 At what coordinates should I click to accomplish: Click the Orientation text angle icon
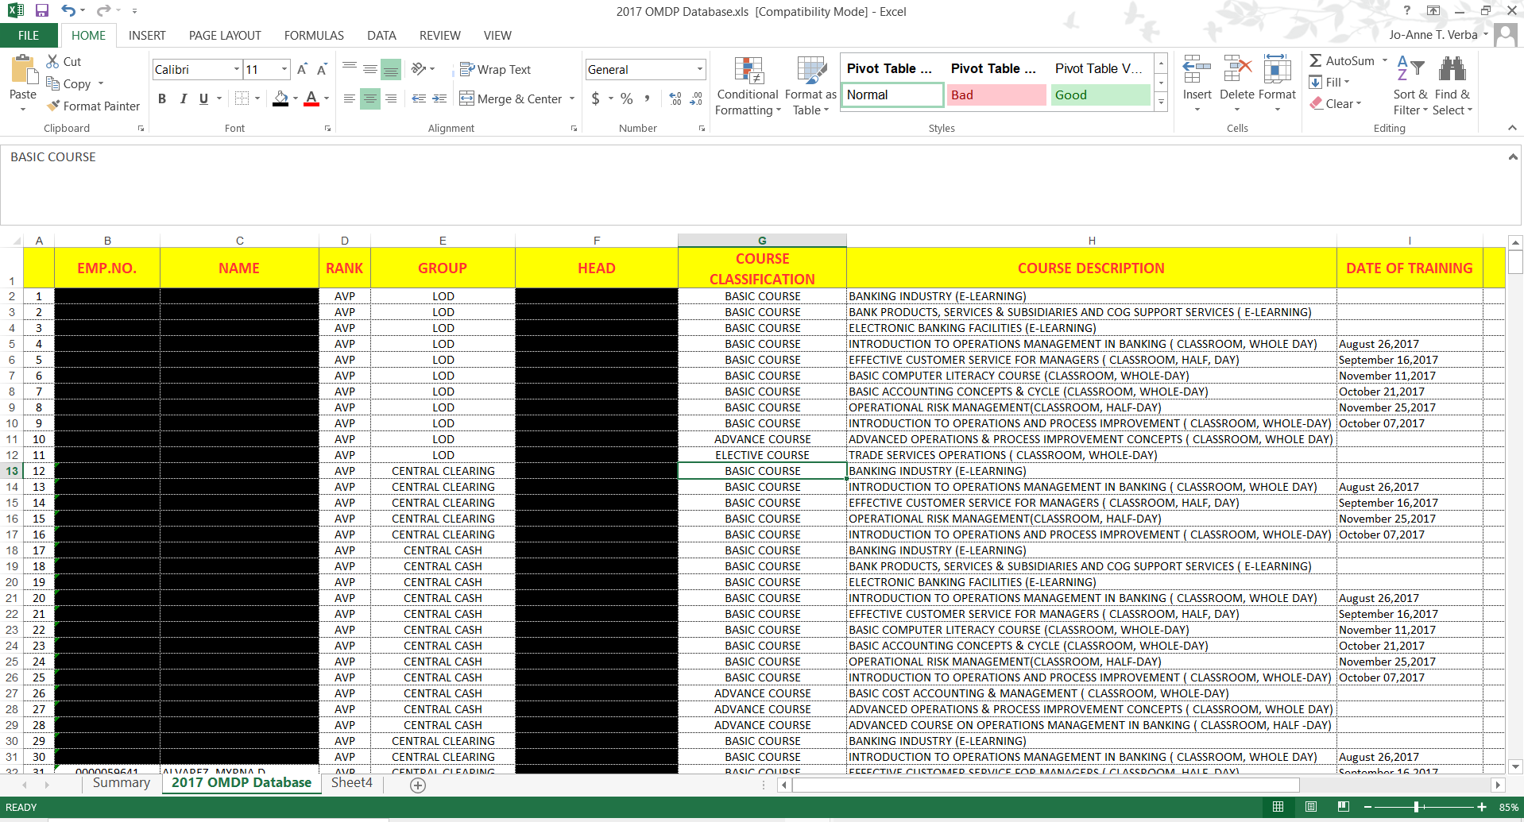point(419,69)
